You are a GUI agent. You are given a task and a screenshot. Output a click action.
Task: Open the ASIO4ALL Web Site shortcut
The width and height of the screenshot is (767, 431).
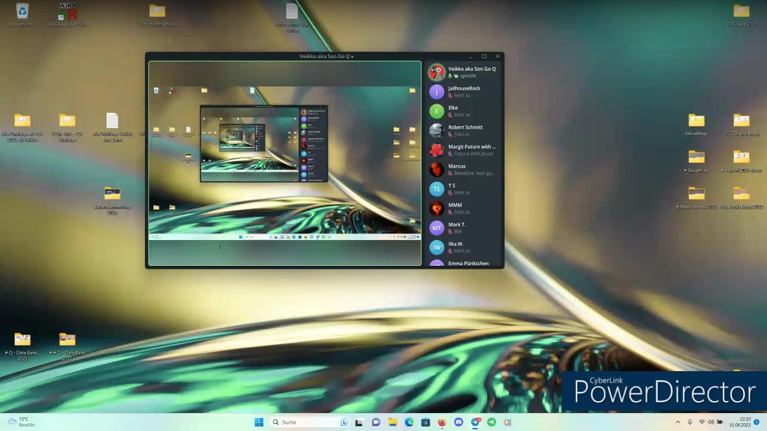click(x=67, y=15)
